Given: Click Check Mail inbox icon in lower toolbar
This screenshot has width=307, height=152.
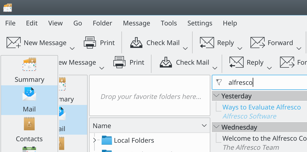Looking at the screenshot, I should point(166,62).
